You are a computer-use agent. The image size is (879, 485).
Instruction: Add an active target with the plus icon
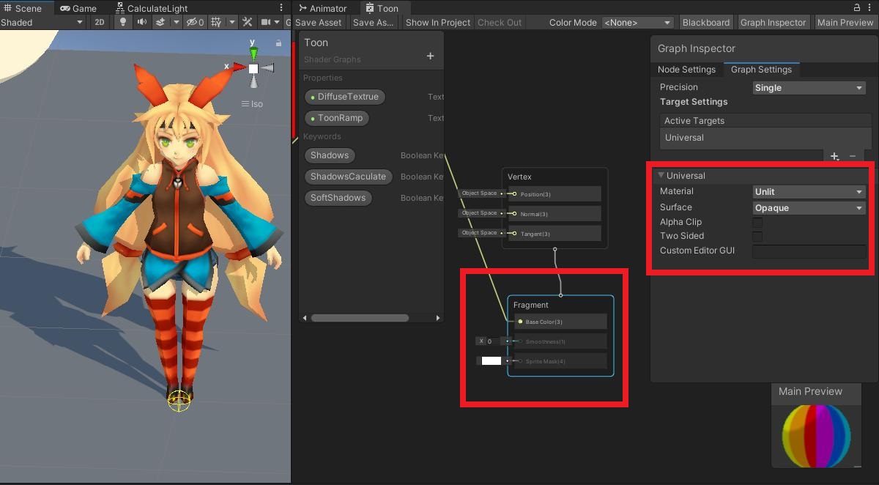834,156
